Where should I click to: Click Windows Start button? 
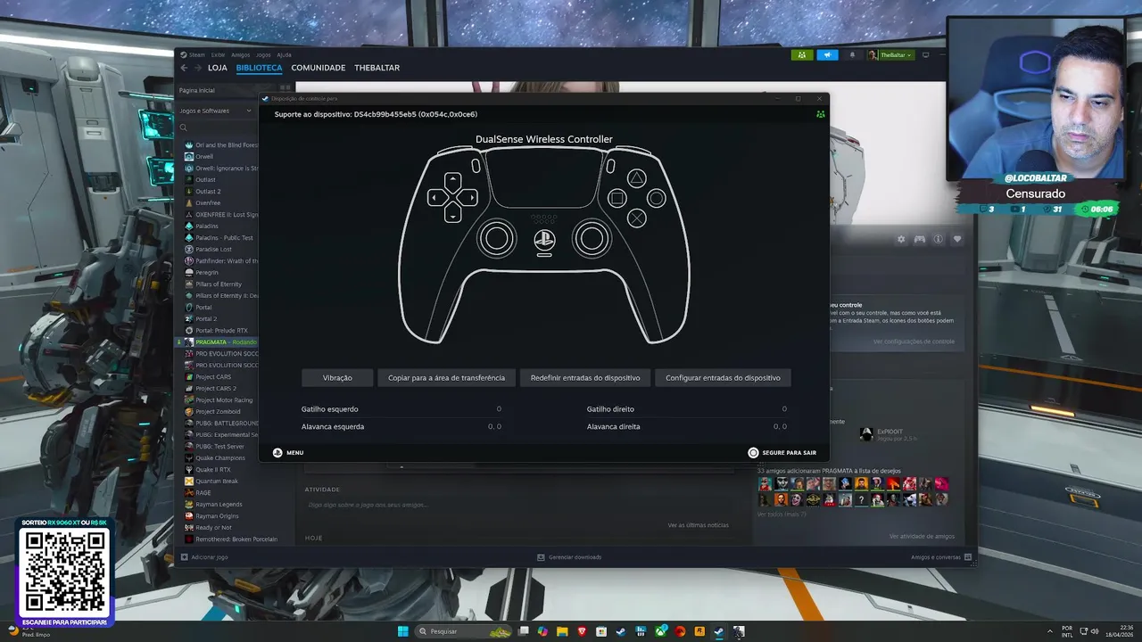pos(402,631)
